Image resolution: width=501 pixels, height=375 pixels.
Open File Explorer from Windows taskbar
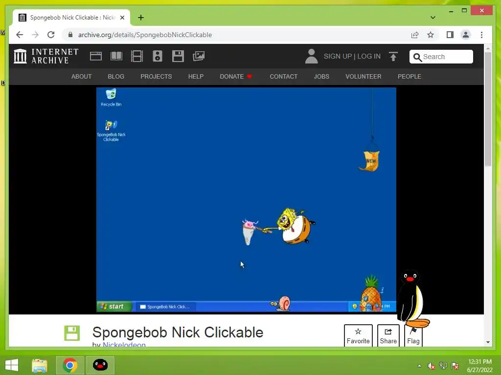tap(40, 365)
